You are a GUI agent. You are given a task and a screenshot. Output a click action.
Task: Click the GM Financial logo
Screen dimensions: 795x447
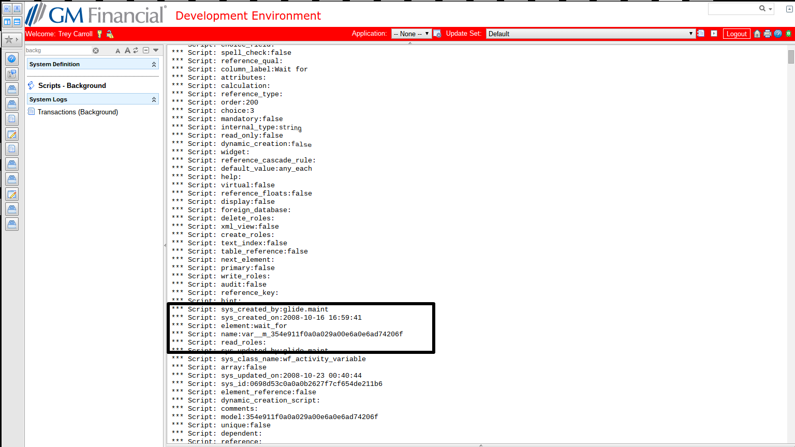[x=96, y=14]
